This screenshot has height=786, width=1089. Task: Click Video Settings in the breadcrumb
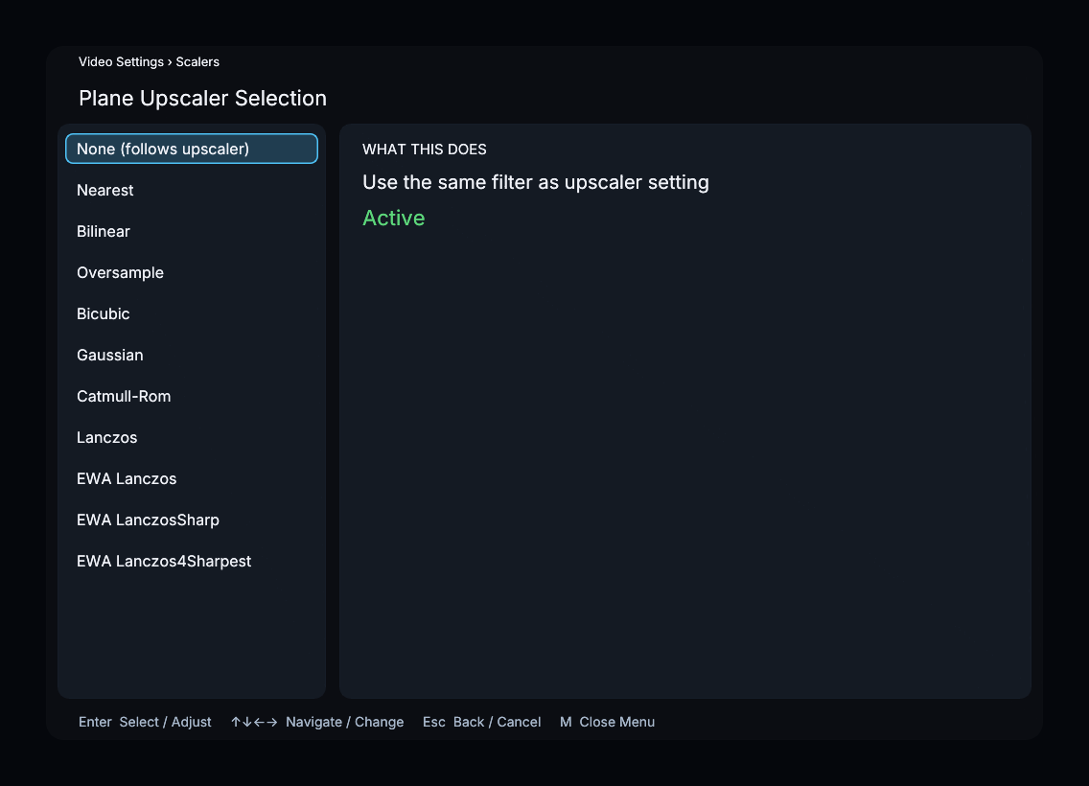pos(121,61)
